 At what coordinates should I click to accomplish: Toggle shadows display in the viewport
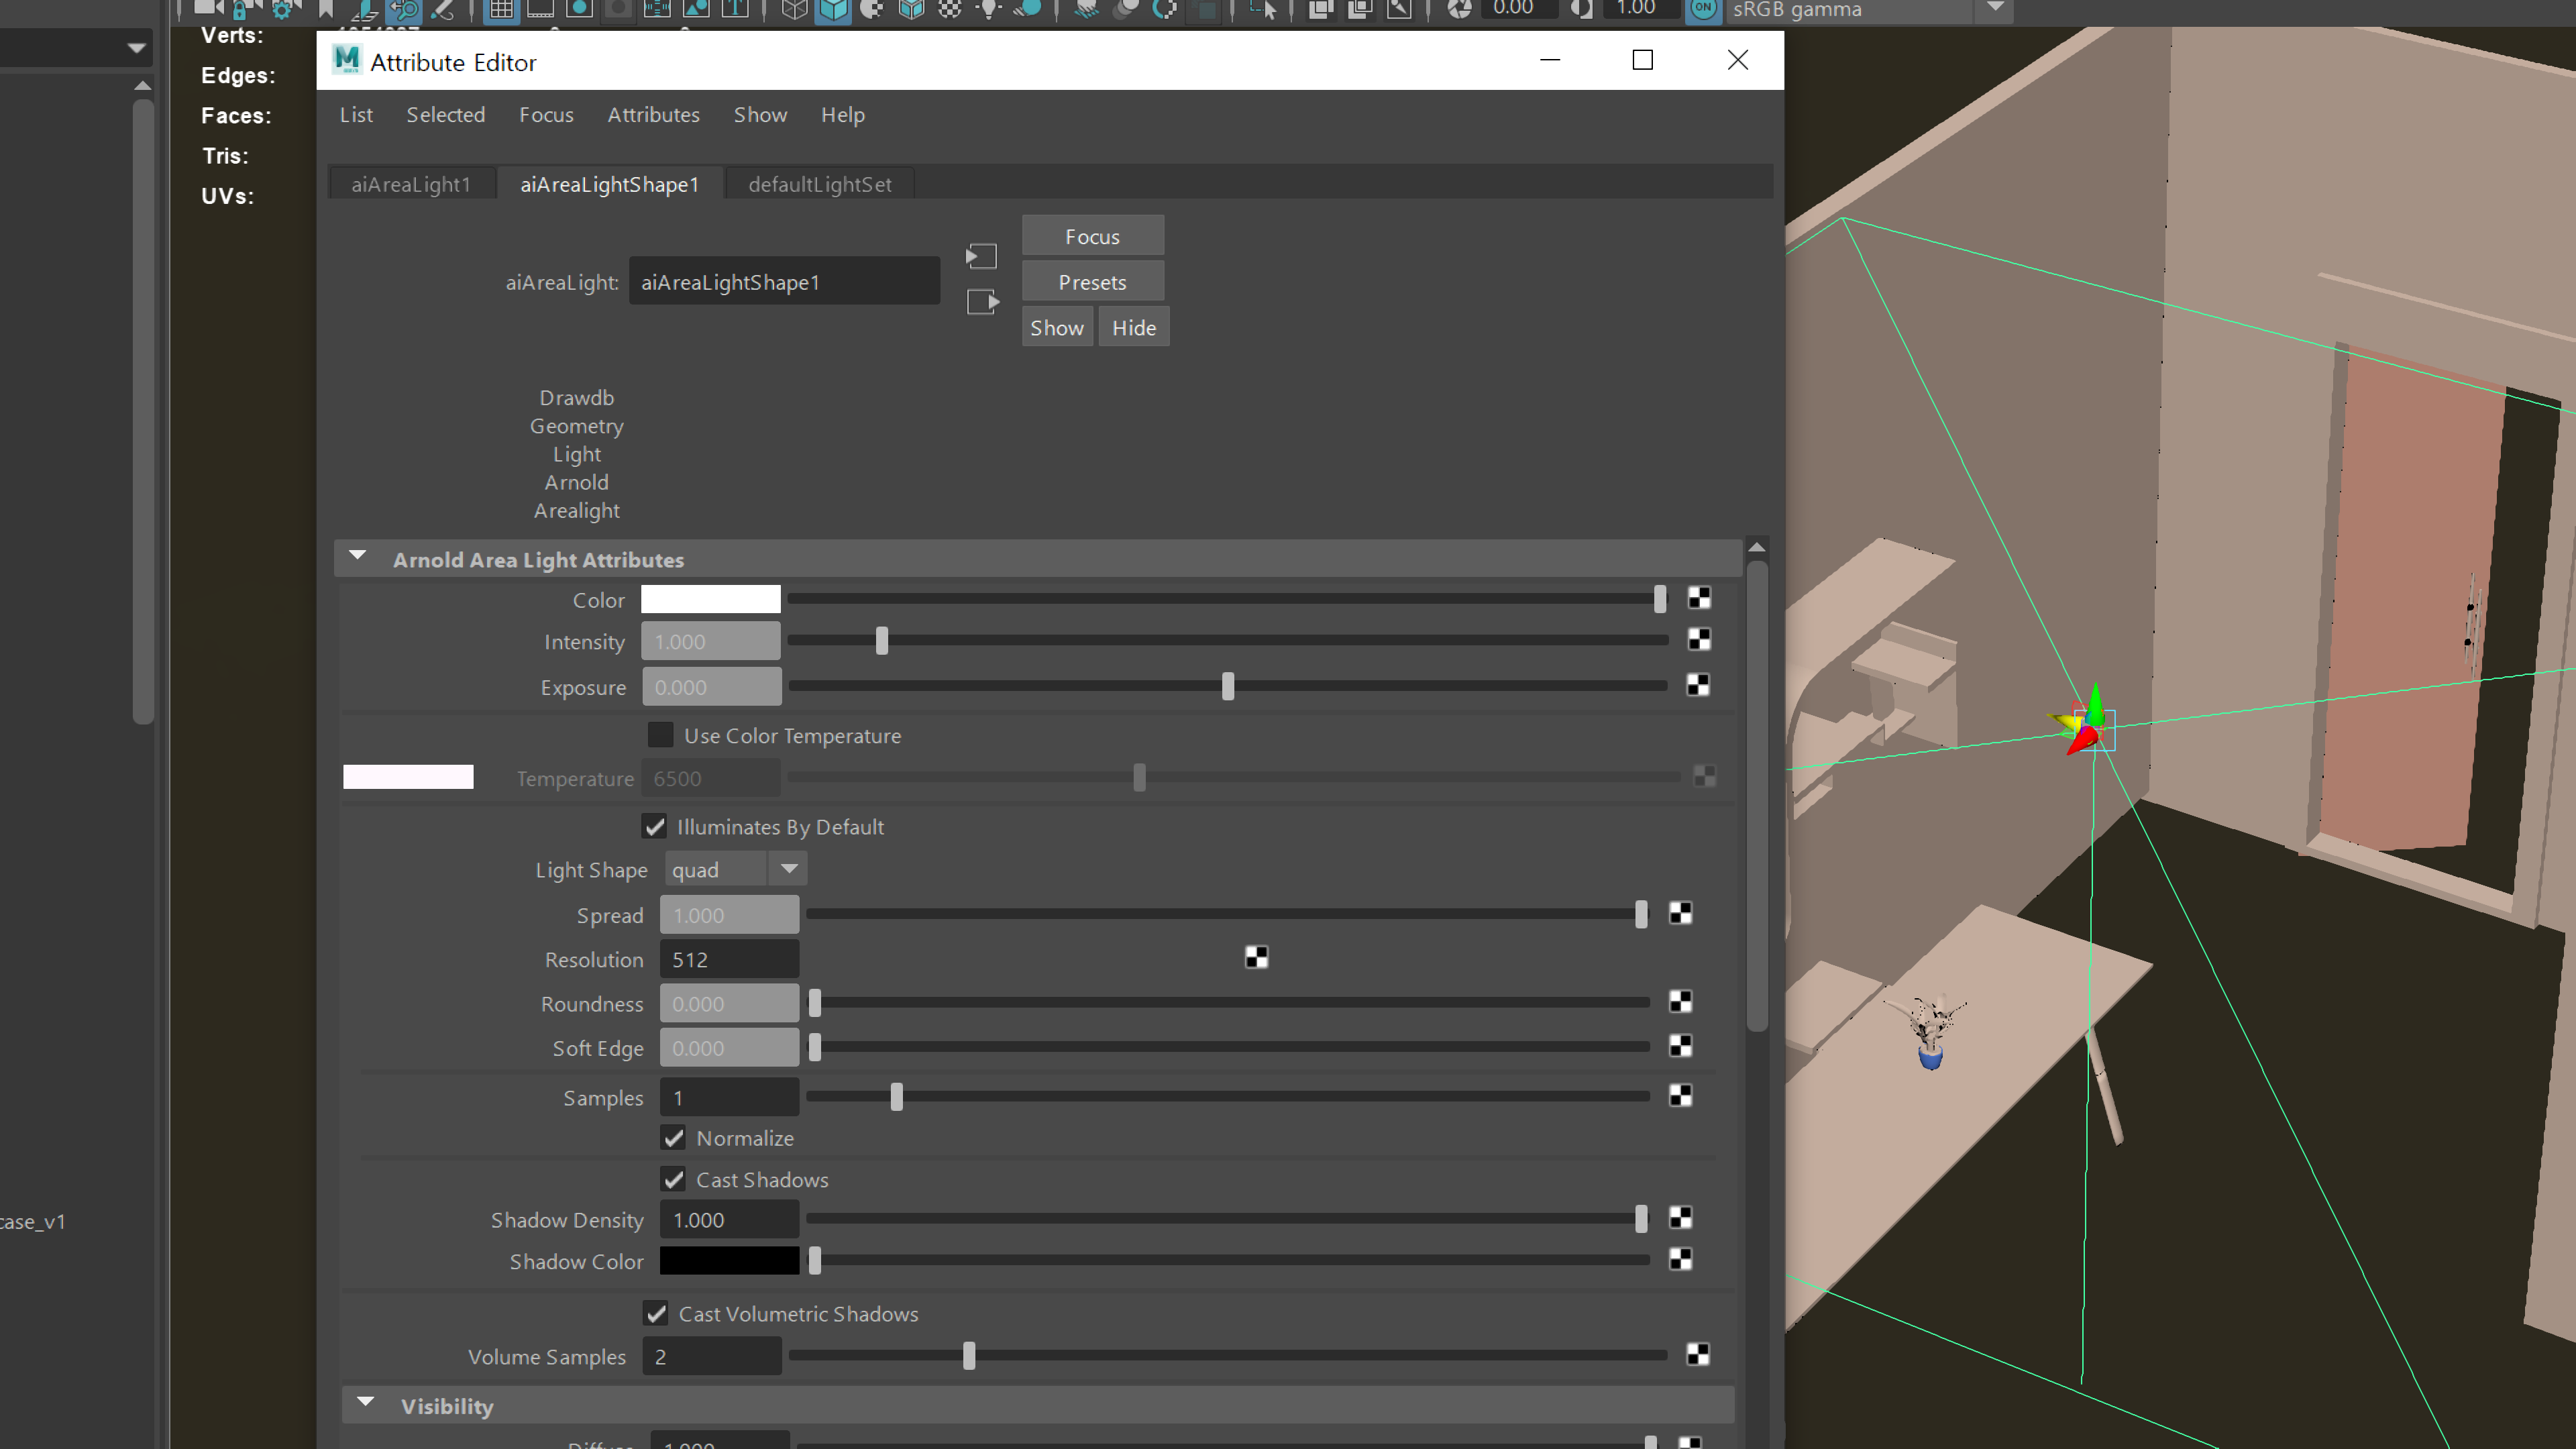pyautogui.click(x=1028, y=11)
